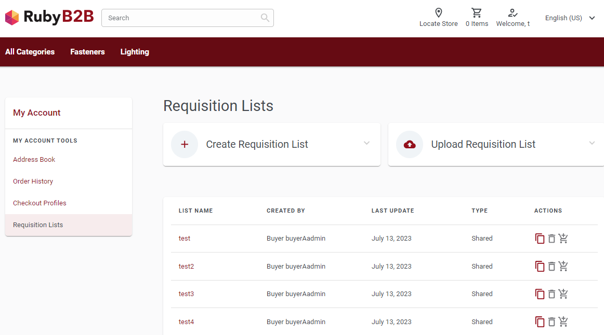Viewport: 604px width, 335px height.
Task: Click the search magnifier icon
Action: click(x=265, y=18)
